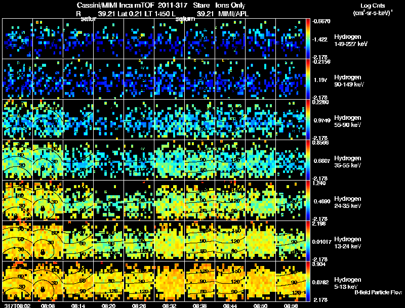
Task: Click the 08:20 panel in Hydrogen 5-13 keV row
Action: point(108,281)
